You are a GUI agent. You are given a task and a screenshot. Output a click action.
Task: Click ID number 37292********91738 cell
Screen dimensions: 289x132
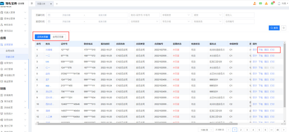tap(70, 74)
